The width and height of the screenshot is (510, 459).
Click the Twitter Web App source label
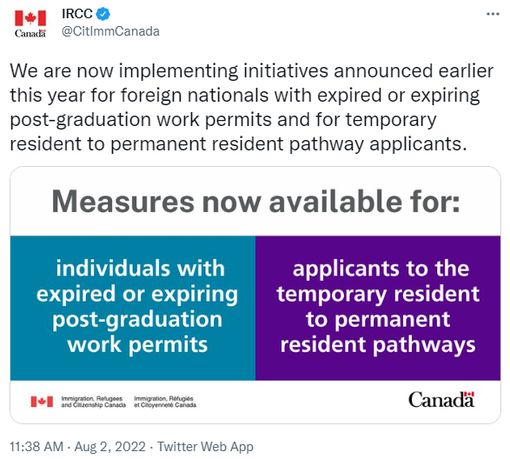coord(205,446)
